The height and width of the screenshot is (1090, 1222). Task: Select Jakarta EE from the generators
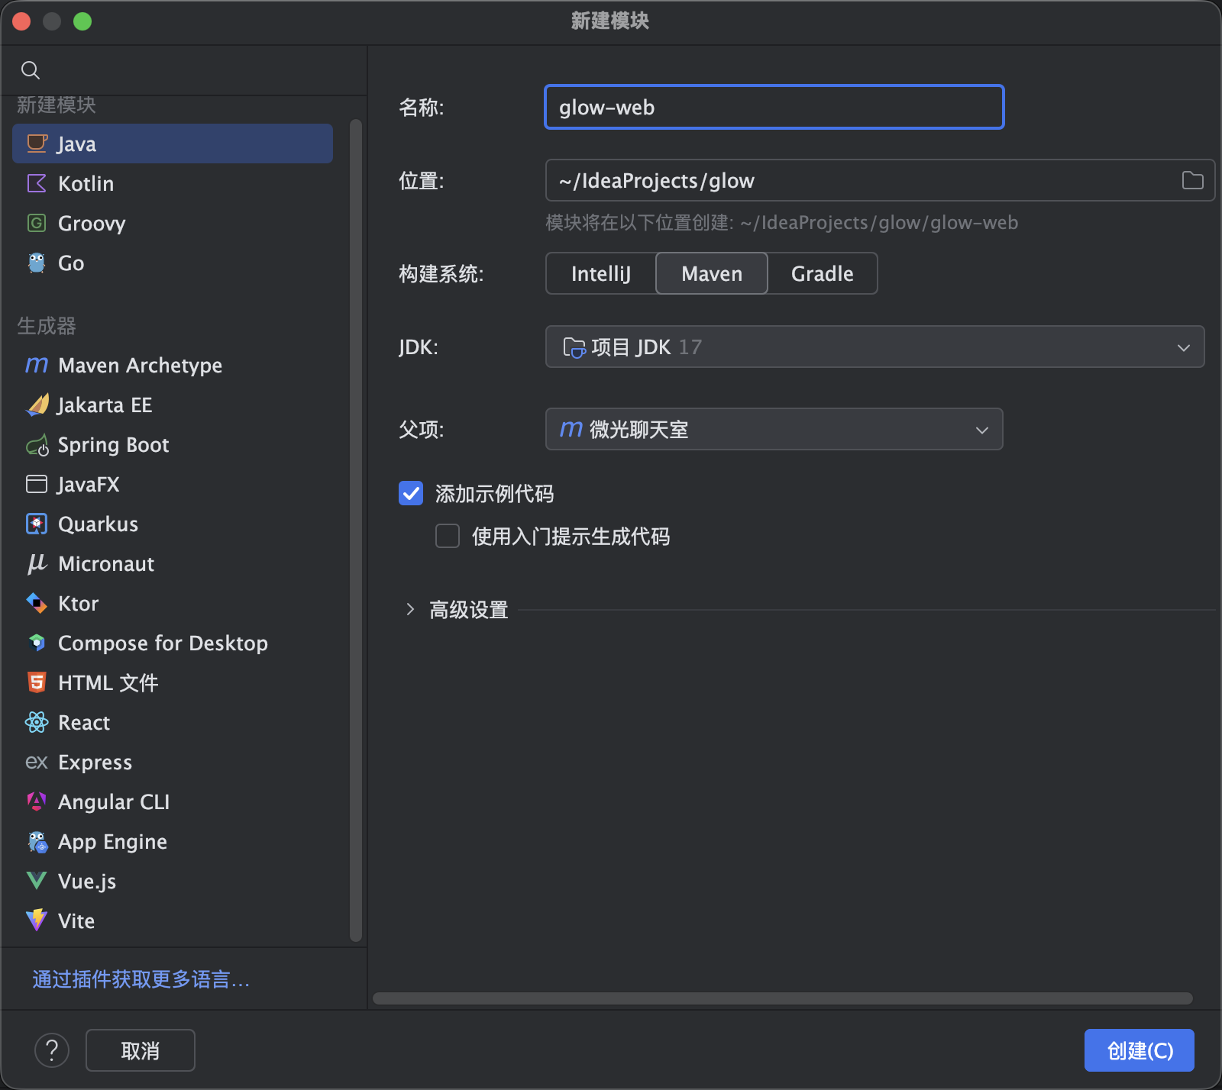(x=105, y=405)
